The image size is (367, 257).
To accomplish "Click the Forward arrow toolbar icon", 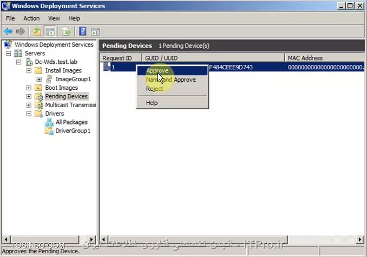I will click(21, 31).
